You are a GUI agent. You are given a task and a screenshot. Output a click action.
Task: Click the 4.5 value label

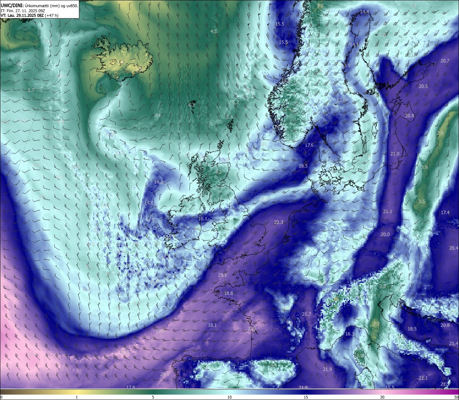(214, 32)
